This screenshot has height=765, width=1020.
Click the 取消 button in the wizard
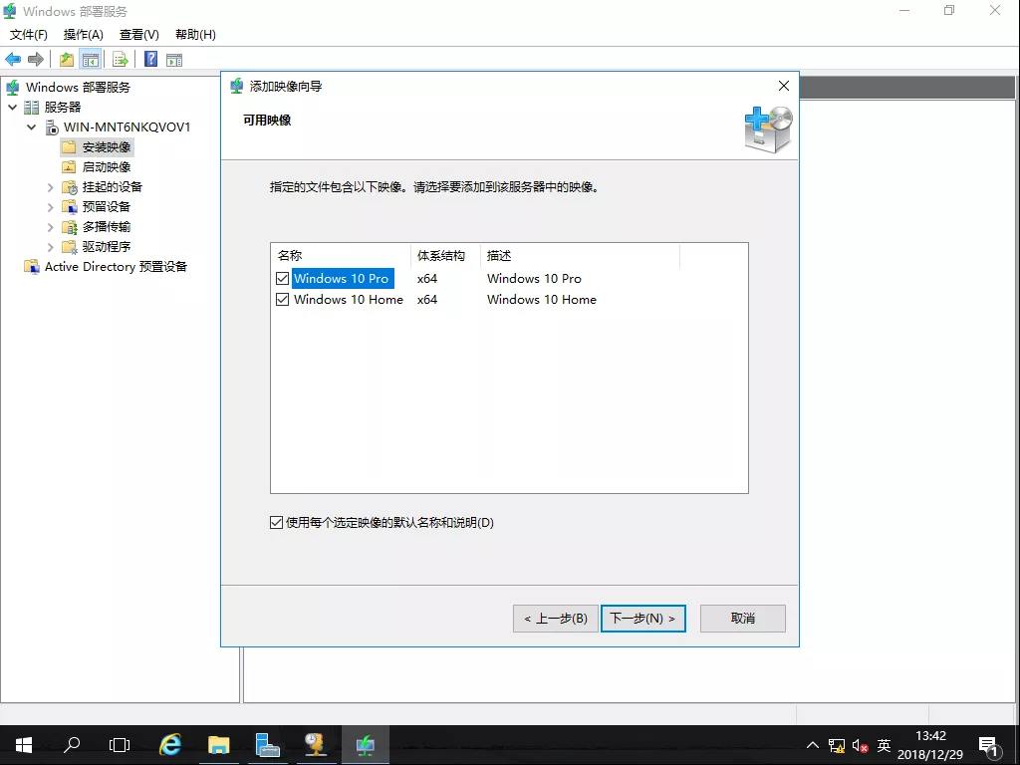pos(742,619)
